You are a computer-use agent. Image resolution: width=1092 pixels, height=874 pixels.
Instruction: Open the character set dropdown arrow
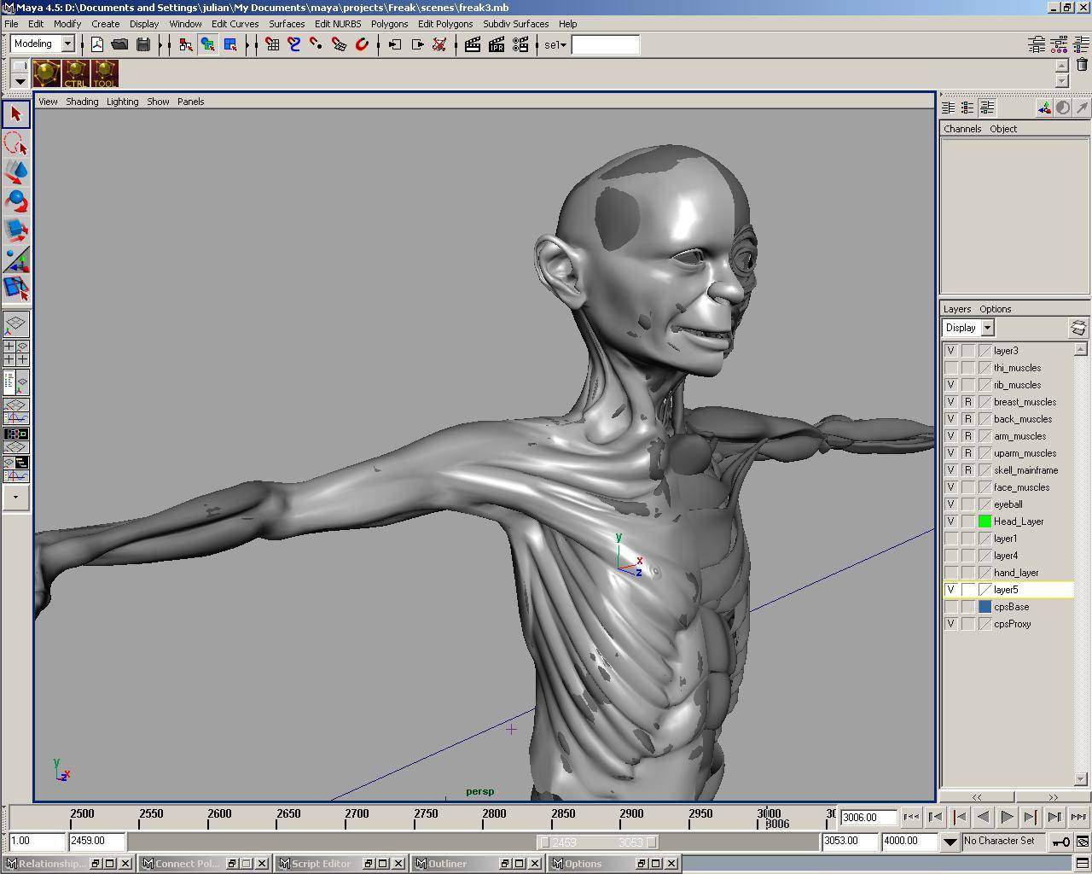click(x=950, y=842)
